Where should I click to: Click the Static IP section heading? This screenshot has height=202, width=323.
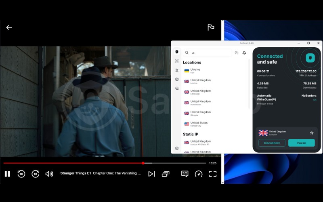pos(191,134)
